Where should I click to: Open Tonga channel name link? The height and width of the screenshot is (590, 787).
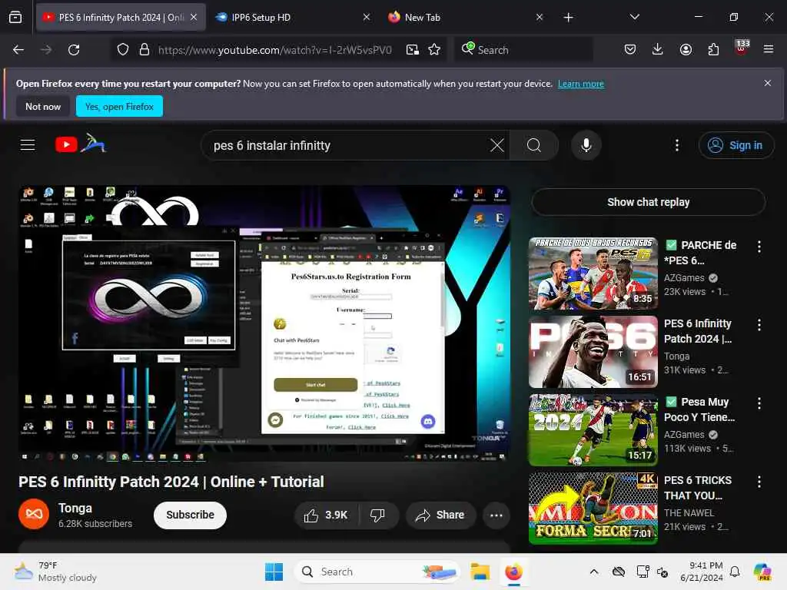pos(75,509)
